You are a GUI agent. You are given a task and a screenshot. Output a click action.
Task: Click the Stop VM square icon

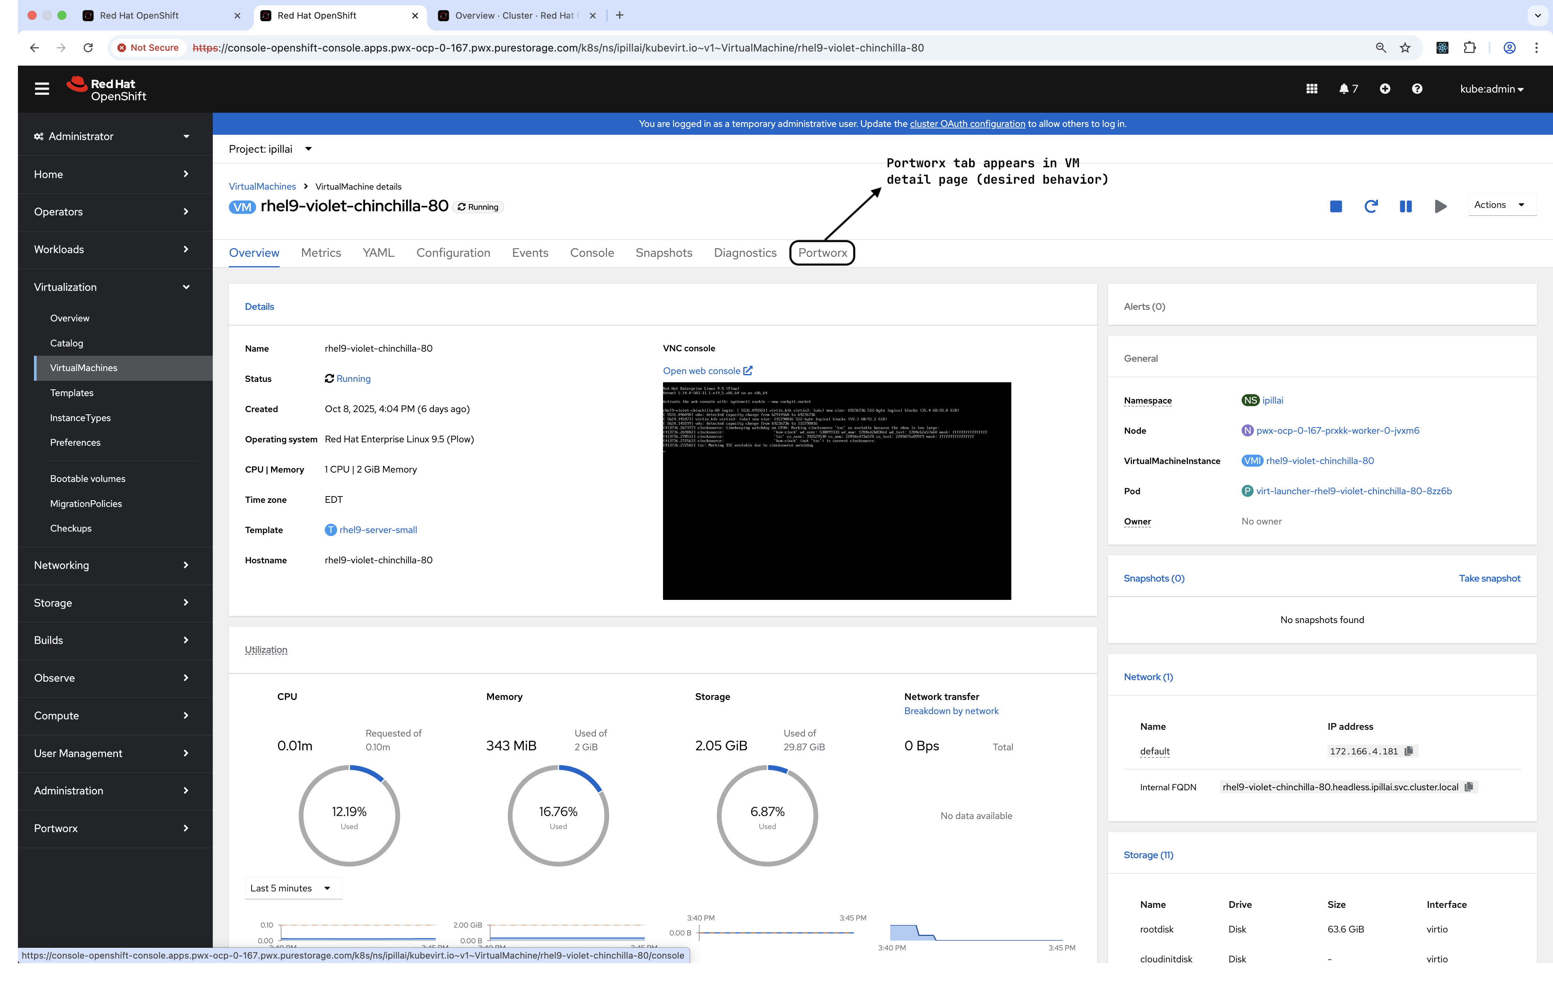coord(1336,206)
